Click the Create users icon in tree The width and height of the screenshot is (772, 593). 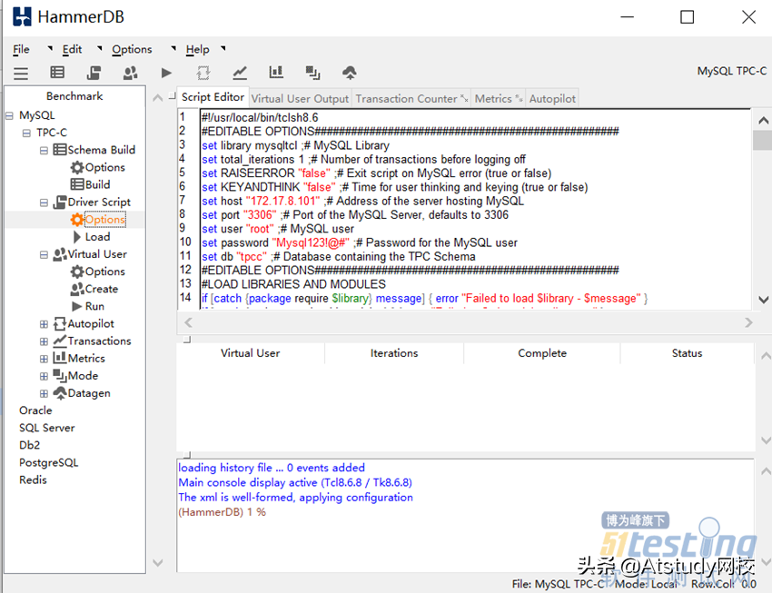[x=77, y=289]
